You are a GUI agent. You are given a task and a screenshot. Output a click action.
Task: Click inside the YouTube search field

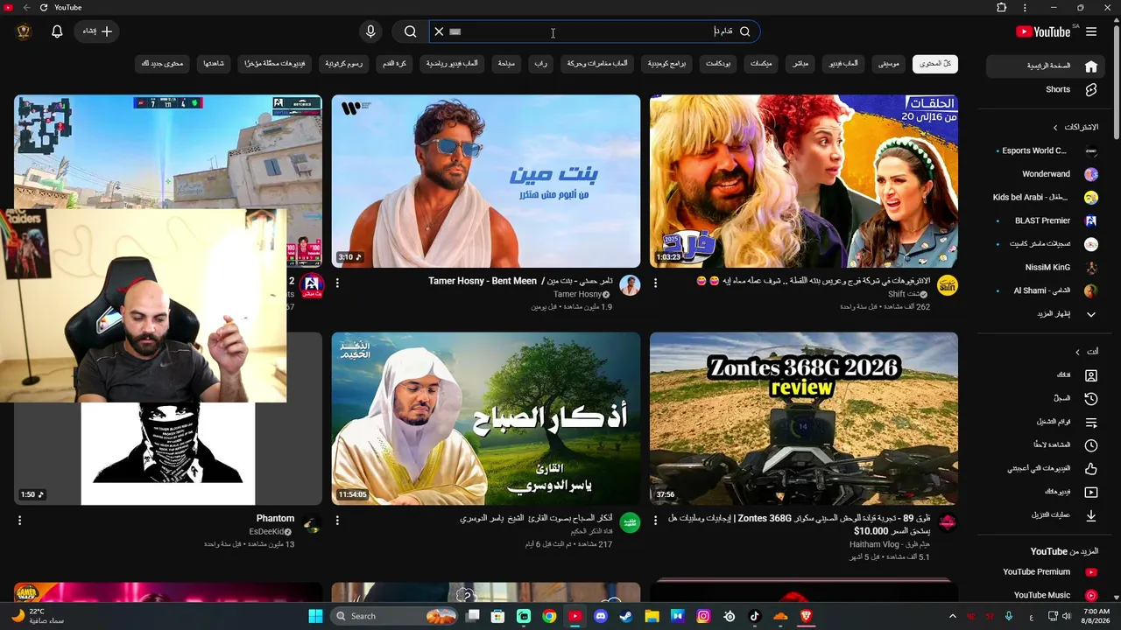[585, 31]
